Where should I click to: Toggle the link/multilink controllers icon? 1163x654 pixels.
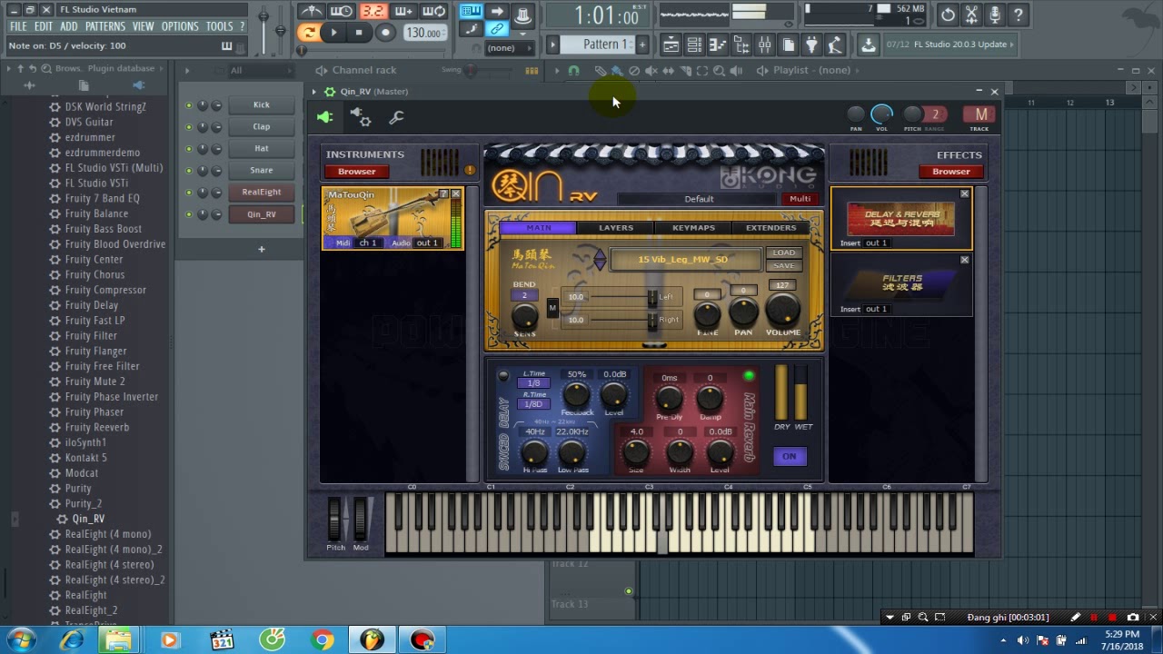tap(497, 29)
